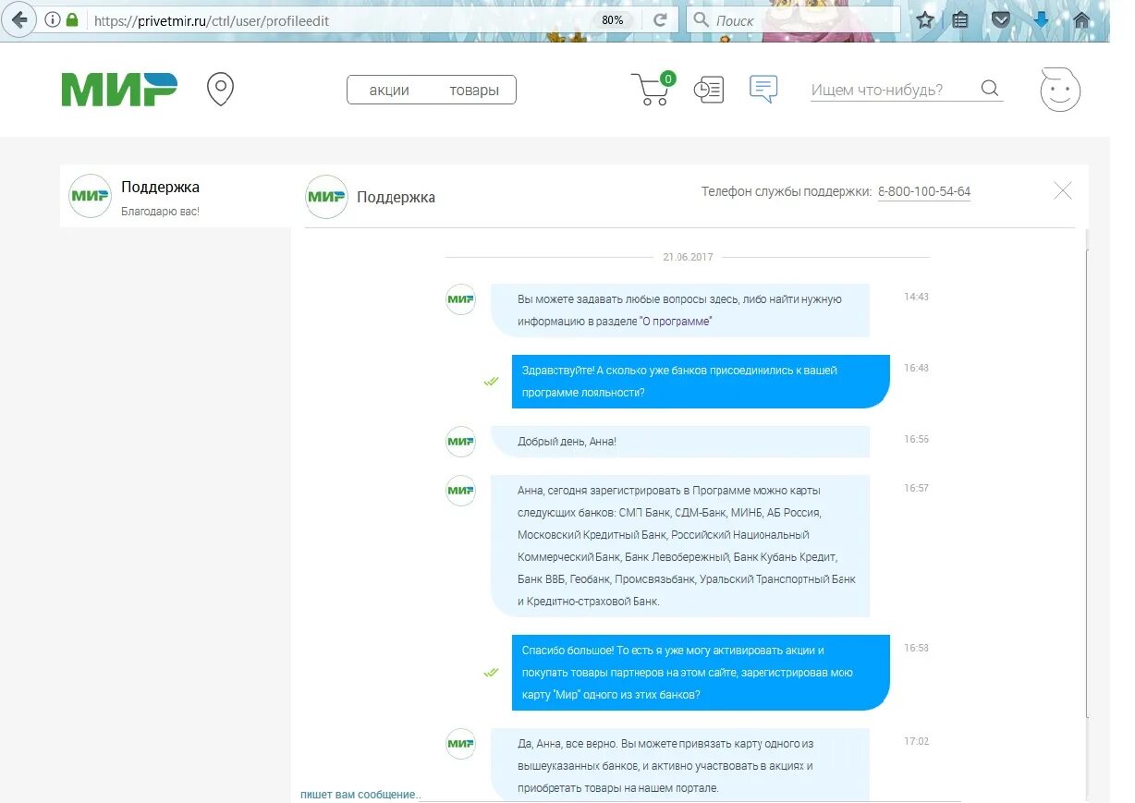Open the user profile face avatar

[x=1060, y=91]
